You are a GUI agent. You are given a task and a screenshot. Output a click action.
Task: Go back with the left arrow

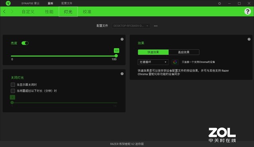click(x=4, y=11)
